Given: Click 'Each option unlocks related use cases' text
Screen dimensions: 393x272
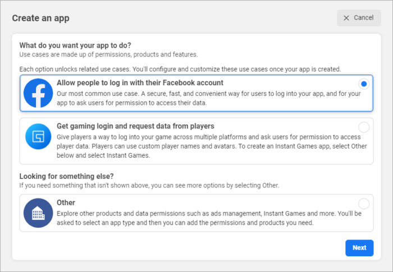Looking at the screenshot, I should coord(180,70).
